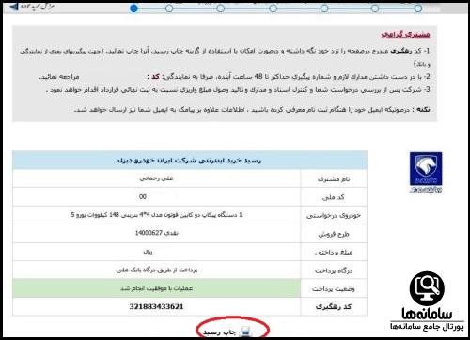Click the خودروی درخواستی label
The height and width of the screenshot is (340, 470).
[334, 216]
